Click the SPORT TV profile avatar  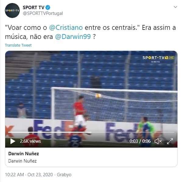tap(12, 11)
